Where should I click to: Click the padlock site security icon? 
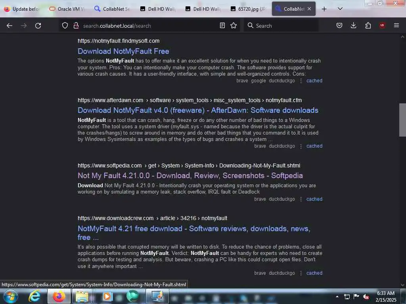coord(76,26)
